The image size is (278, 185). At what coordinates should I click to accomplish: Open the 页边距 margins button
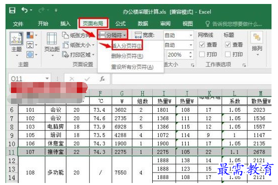[52, 45]
